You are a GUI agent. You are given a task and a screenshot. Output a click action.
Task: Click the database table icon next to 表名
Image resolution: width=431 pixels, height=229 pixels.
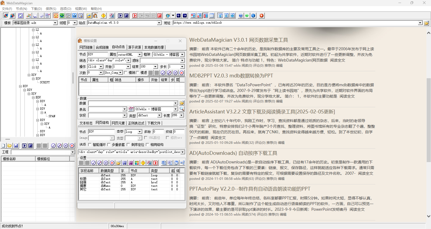[x=131, y=109]
